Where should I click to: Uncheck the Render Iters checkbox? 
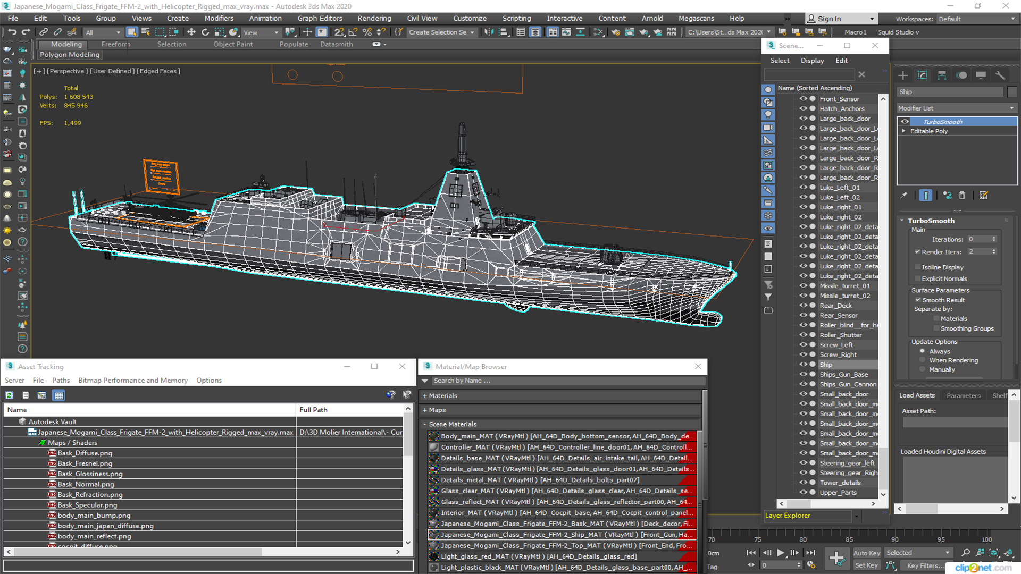917,251
